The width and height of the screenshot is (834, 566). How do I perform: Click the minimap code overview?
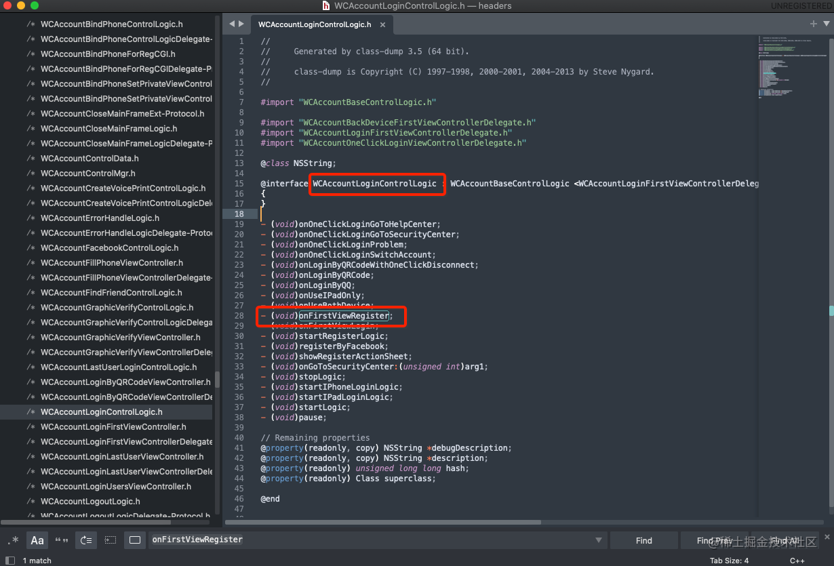792,66
